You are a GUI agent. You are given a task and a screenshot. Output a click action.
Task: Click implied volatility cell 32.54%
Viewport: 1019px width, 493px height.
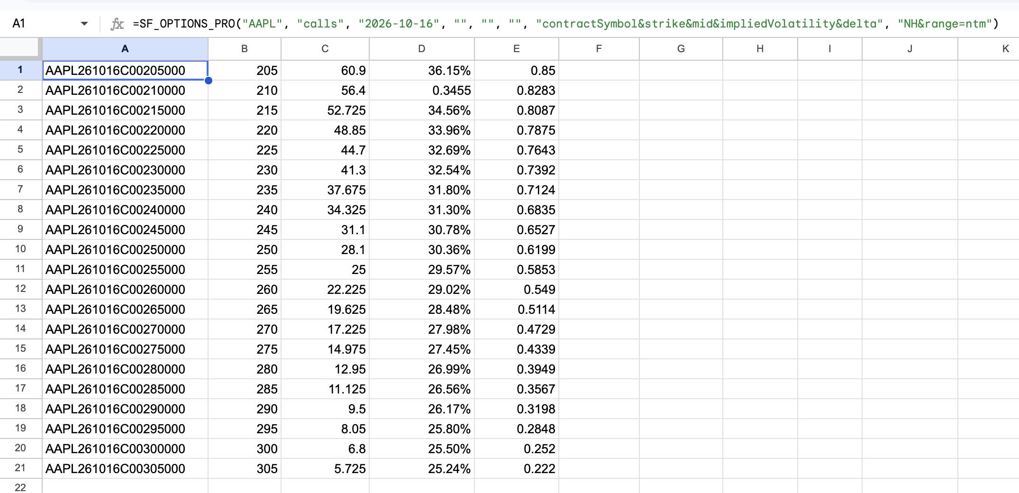click(x=422, y=170)
